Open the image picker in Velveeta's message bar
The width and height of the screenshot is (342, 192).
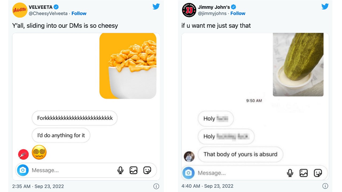pyautogui.click(x=134, y=170)
